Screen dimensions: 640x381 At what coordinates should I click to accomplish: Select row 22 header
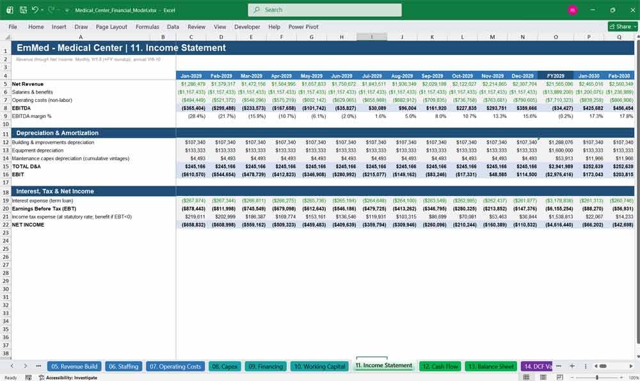[6, 225]
